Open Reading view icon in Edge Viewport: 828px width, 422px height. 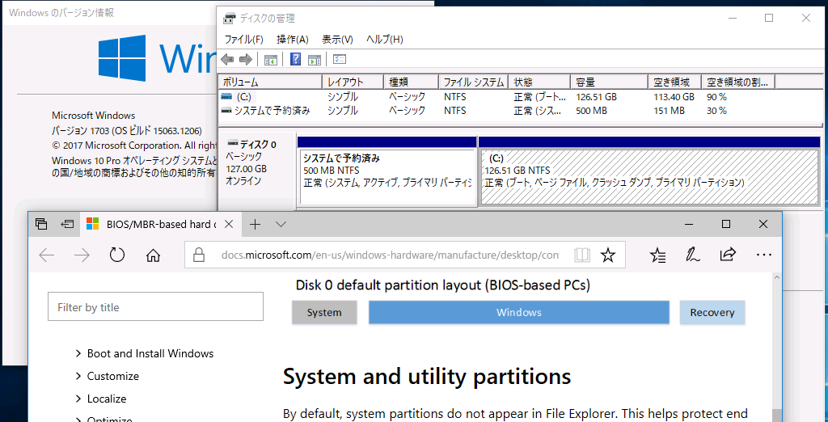582,255
